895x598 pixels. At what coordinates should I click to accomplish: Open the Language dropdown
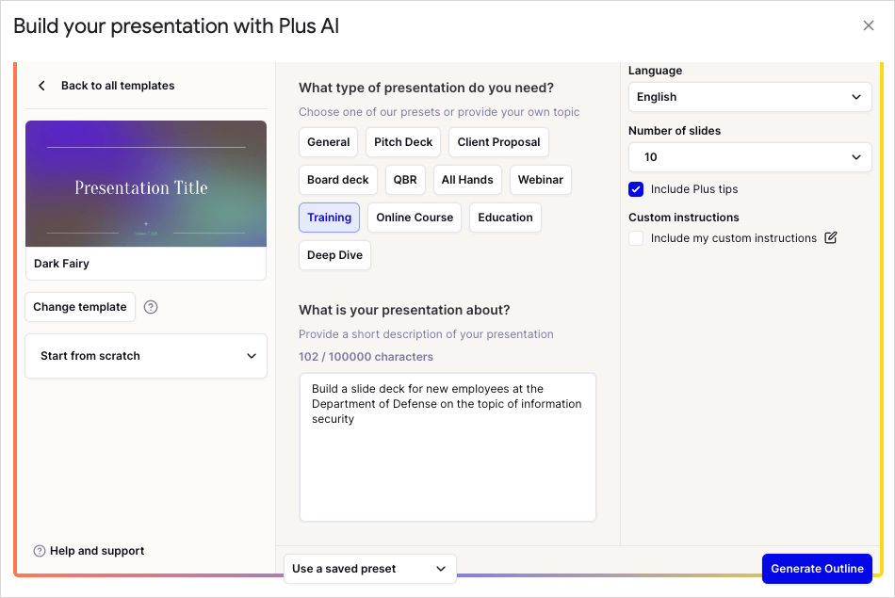[750, 97]
